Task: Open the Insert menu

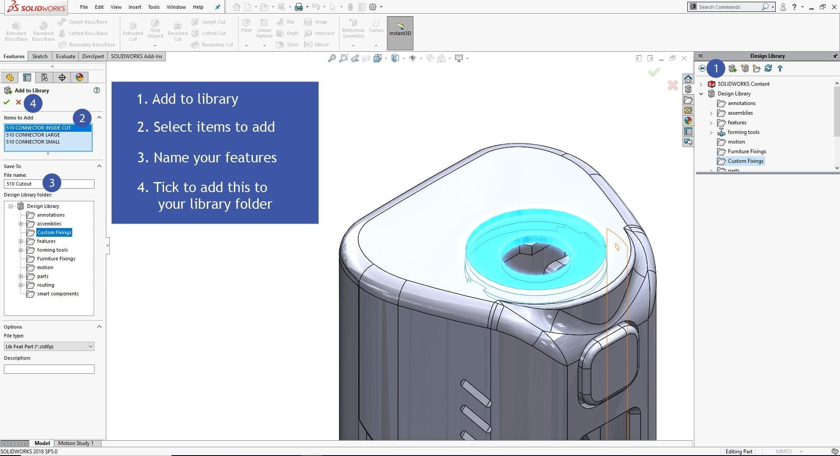Action: pos(135,7)
